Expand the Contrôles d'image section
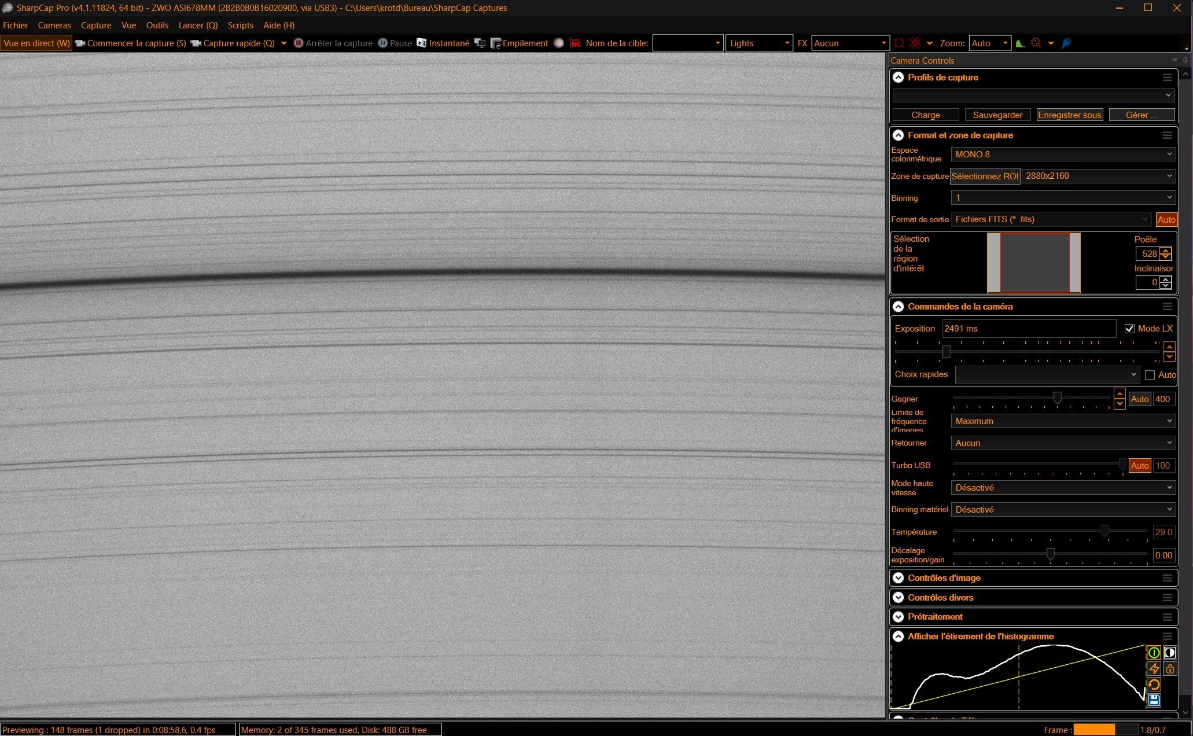Screen dimensions: 1193x736 coord(899,578)
